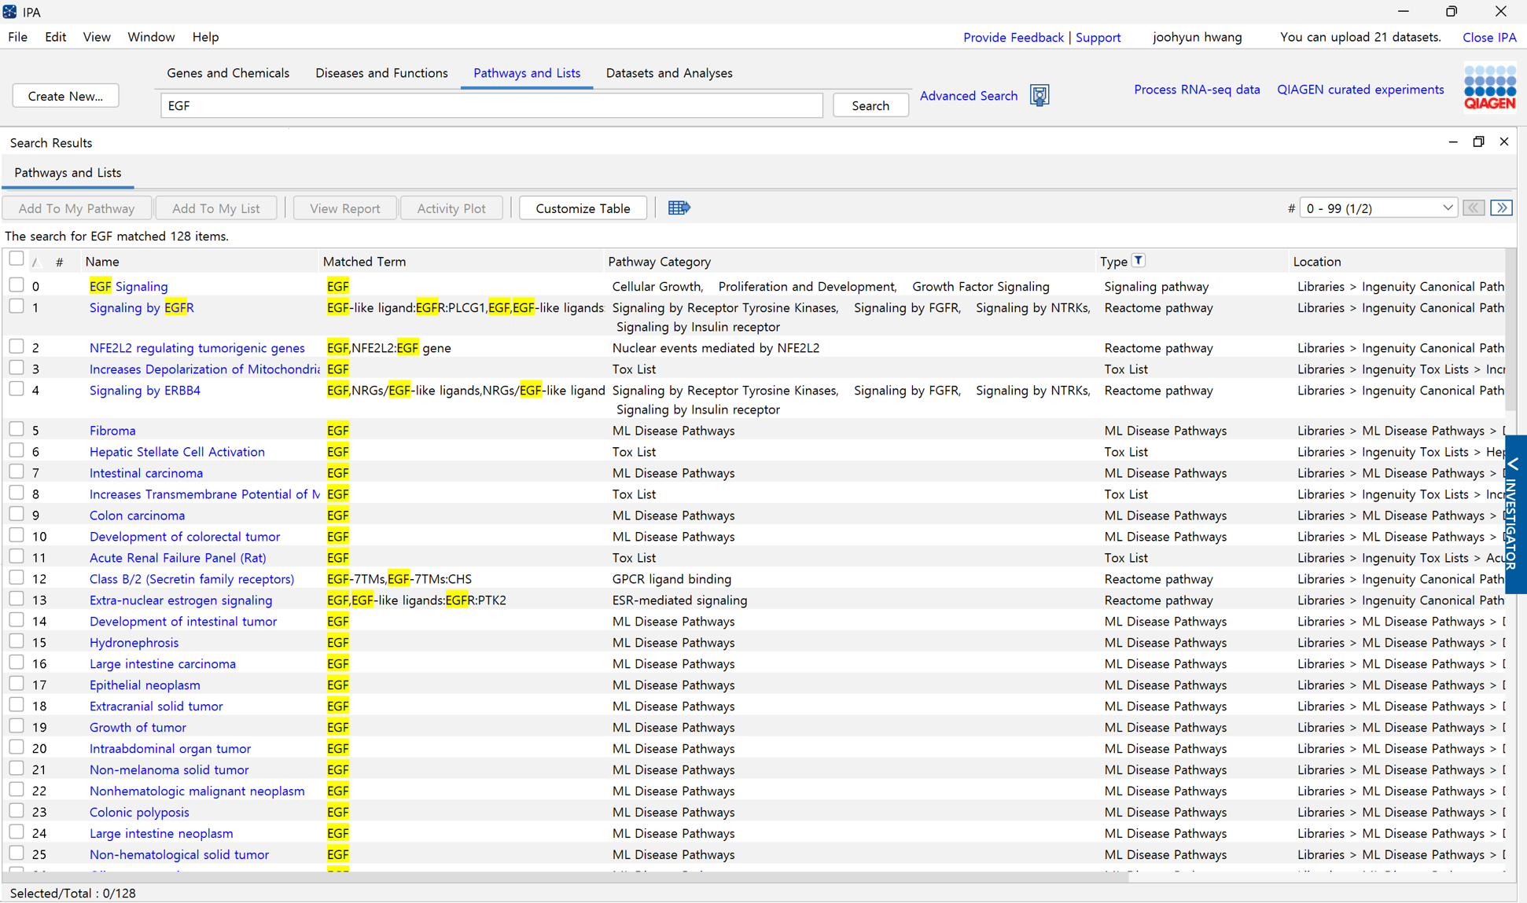Open the Help menu

pyautogui.click(x=205, y=37)
